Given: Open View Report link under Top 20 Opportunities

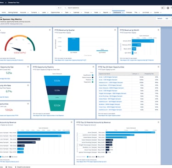Looking at the screenshot, I should coord(109,116).
